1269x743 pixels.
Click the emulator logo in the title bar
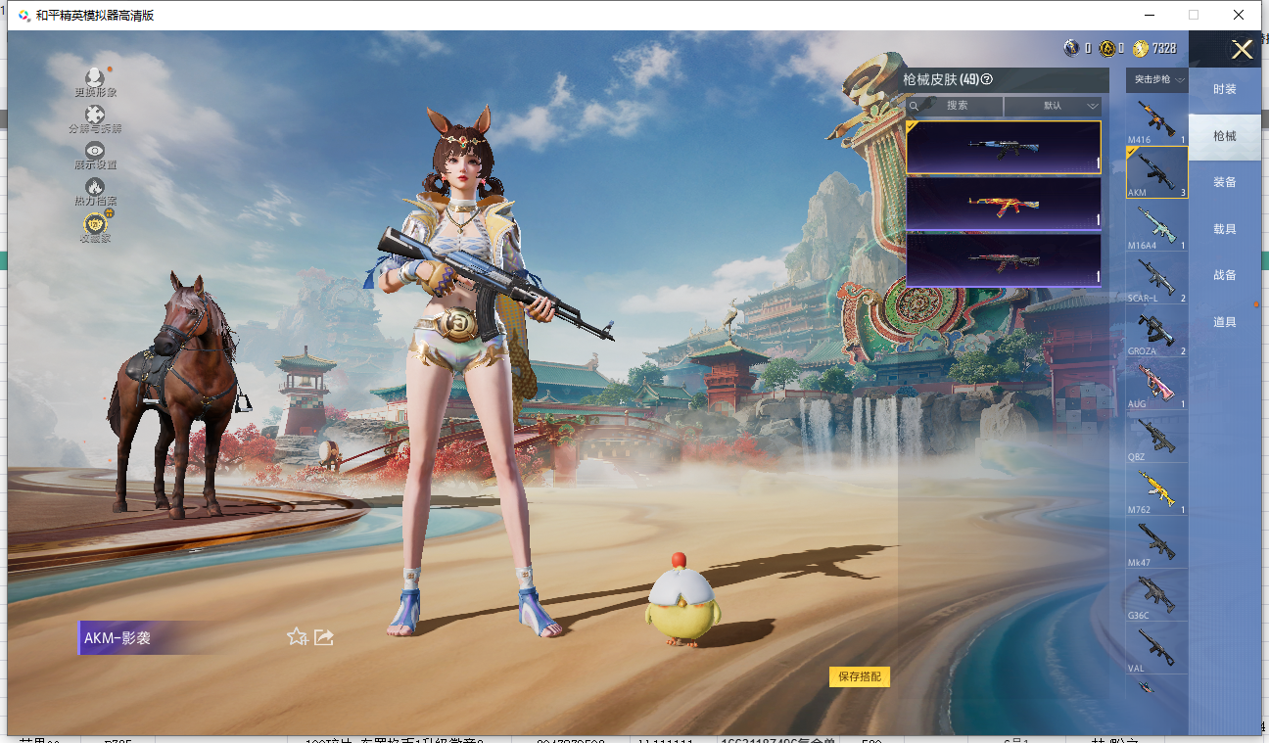(23, 16)
